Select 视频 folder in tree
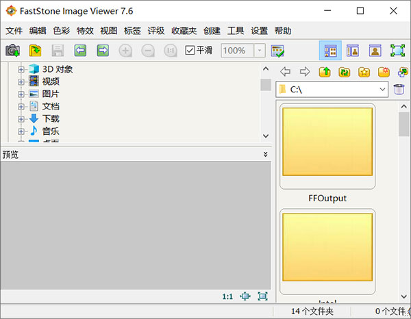The width and height of the screenshot is (411, 319). point(51,81)
